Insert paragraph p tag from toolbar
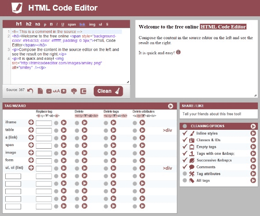The height and width of the screenshot is (216, 260). point(45,25)
